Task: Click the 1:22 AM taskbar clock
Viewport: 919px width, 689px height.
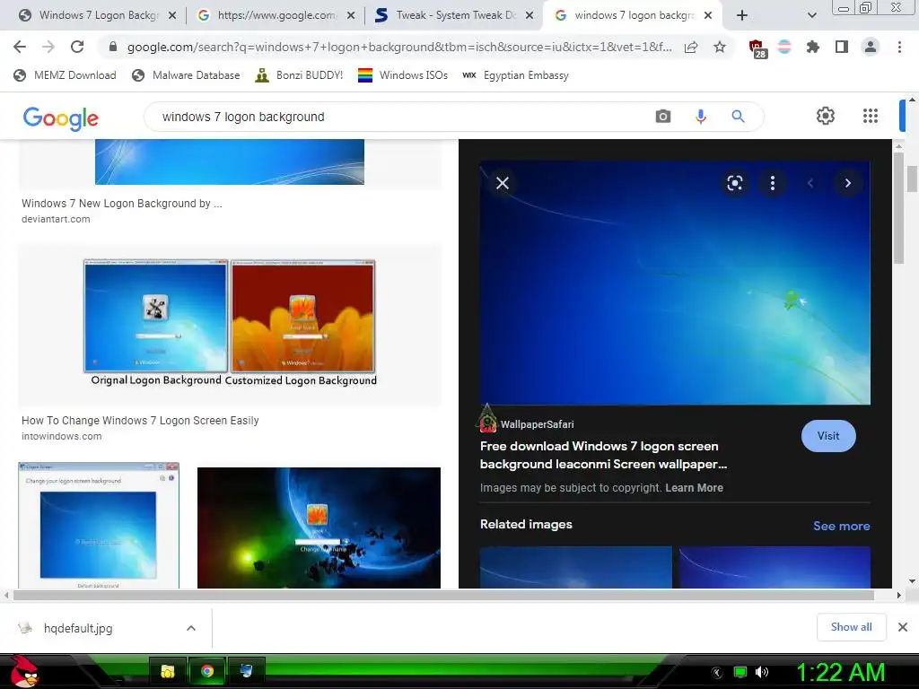Action: coord(840,673)
